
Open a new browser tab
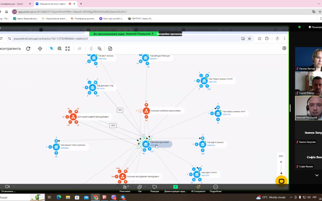coord(81,4)
